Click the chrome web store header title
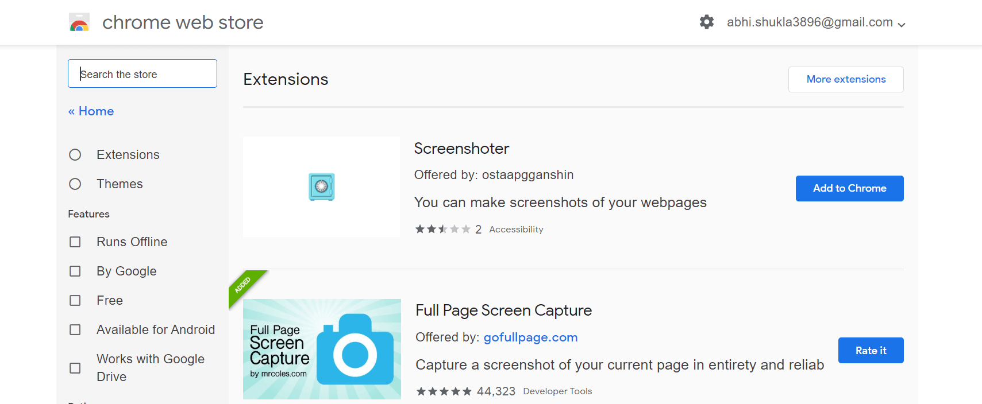982x404 pixels. point(183,22)
